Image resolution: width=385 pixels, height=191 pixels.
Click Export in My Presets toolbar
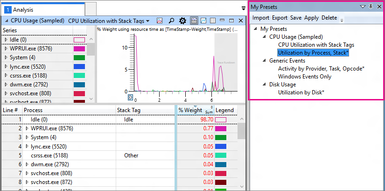pos(280,18)
